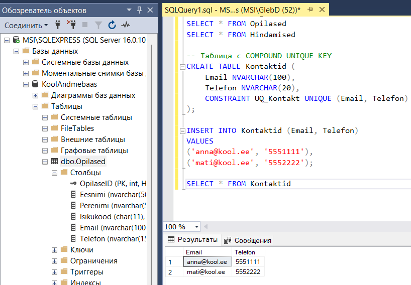This screenshot has width=411, height=285.
Task: Expand Диаграммы баз данных node
Action: (x=35, y=95)
